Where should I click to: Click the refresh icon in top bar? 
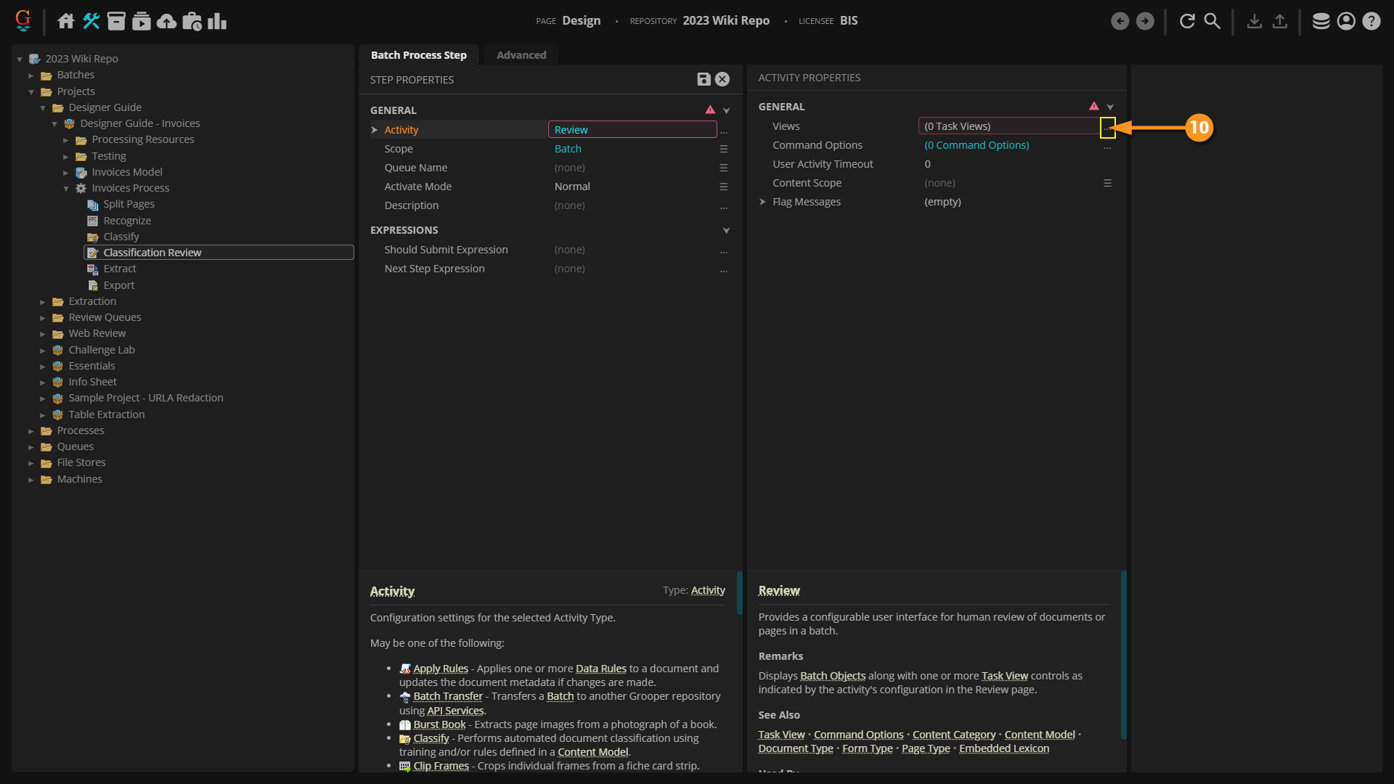tap(1187, 21)
